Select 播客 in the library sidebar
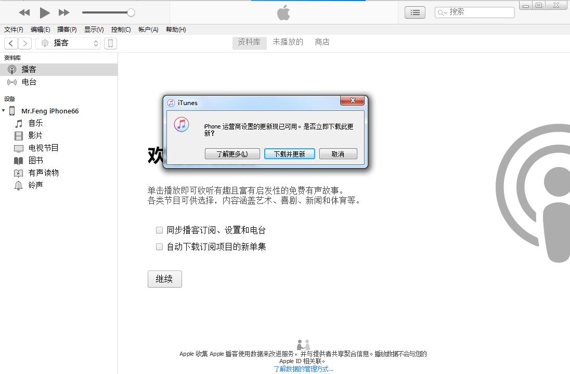570x374 pixels. pyautogui.click(x=59, y=69)
